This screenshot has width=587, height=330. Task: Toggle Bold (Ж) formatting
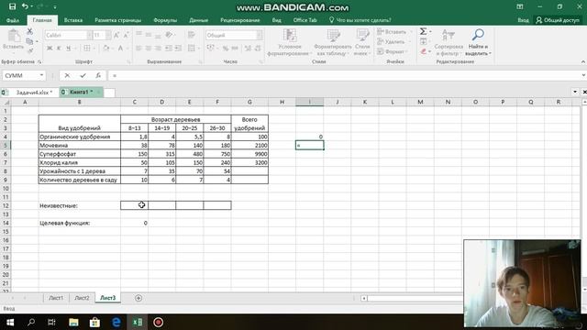[49, 48]
